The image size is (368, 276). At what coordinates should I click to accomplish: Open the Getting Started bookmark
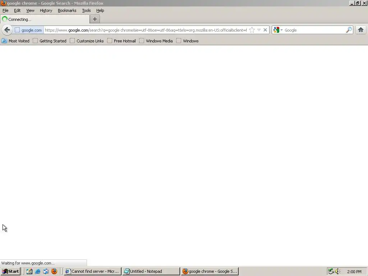(50, 41)
